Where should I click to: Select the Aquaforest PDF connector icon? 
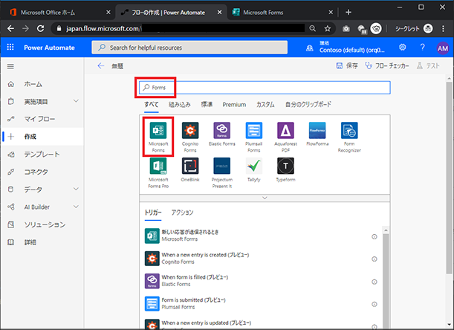(x=285, y=130)
